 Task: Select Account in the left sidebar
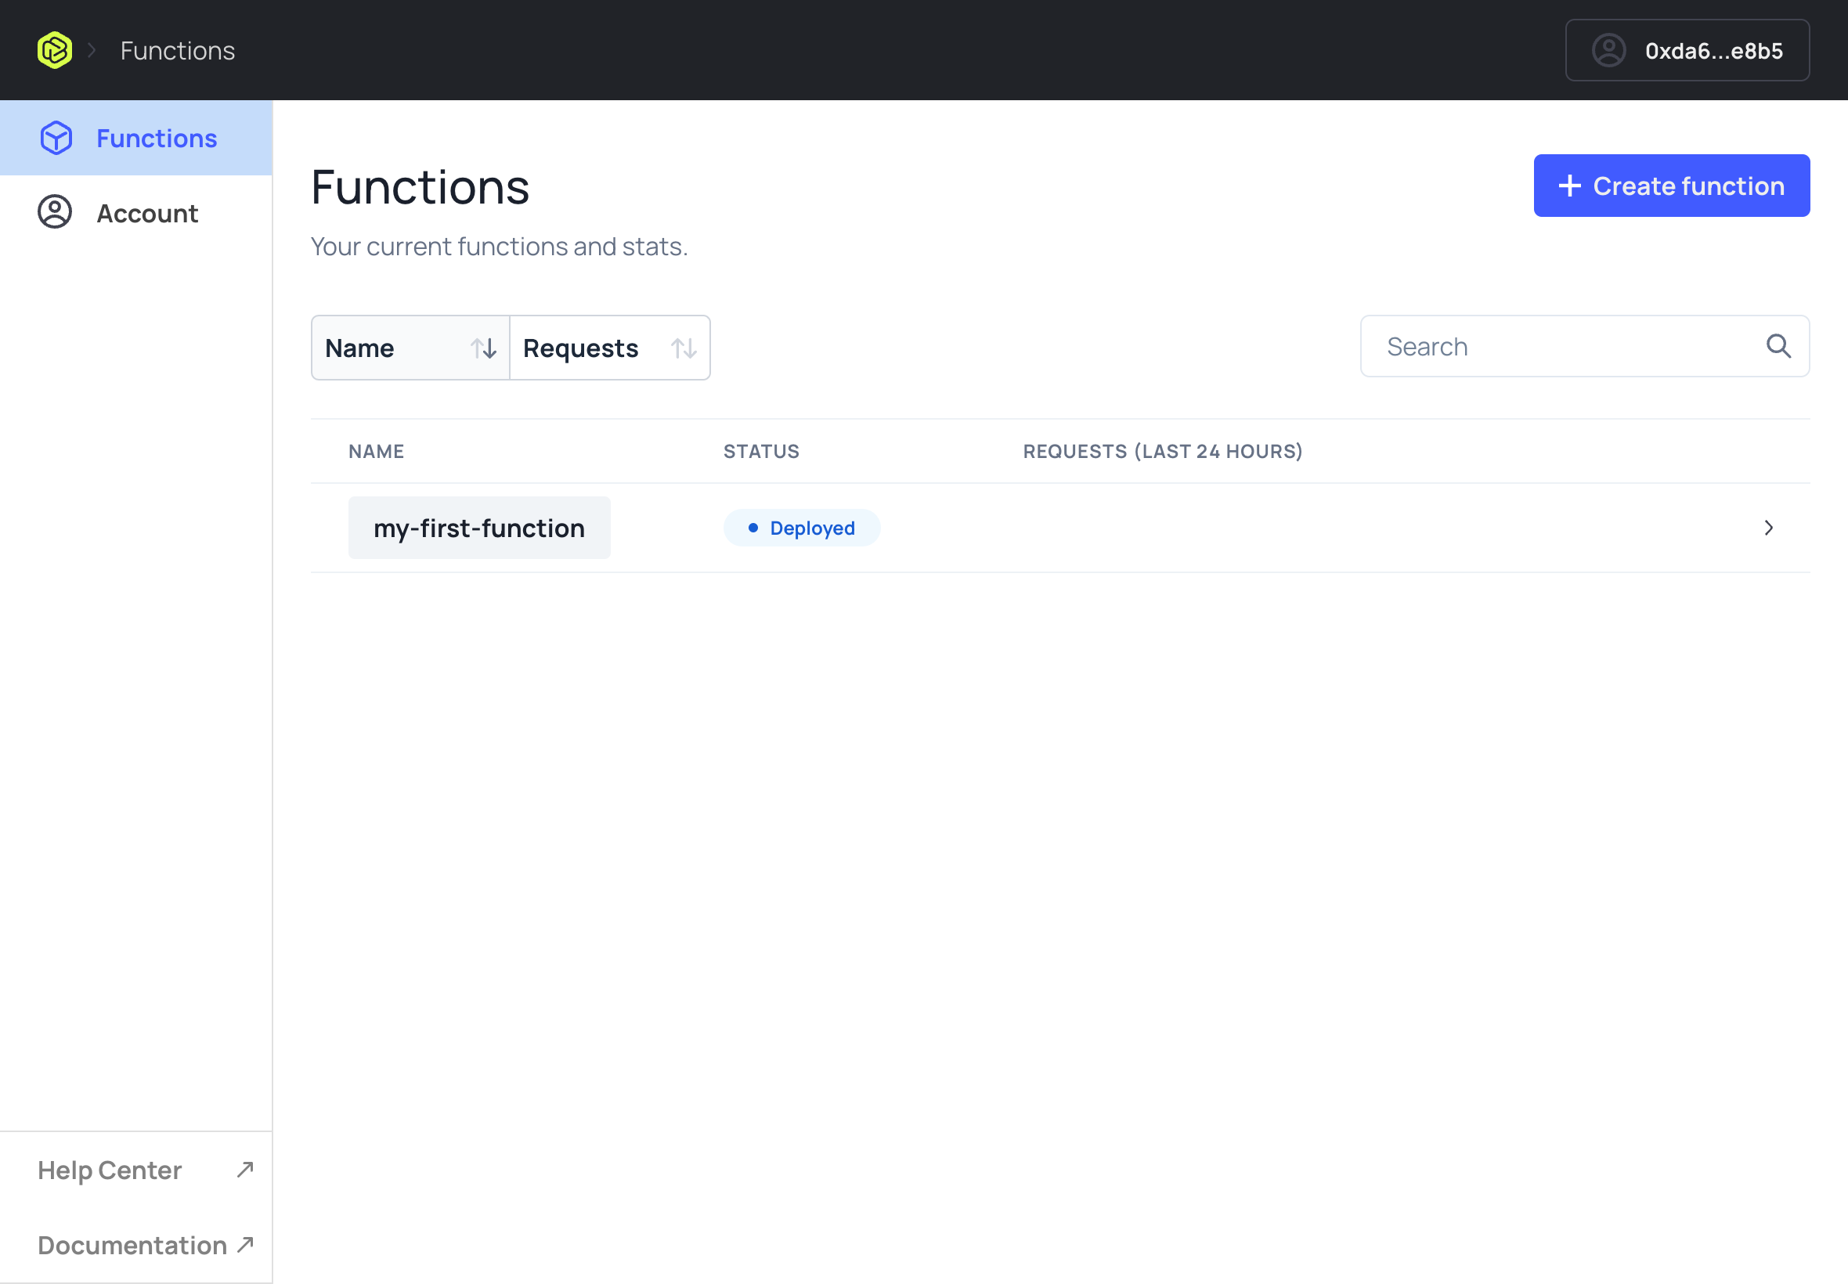pos(147,212)
